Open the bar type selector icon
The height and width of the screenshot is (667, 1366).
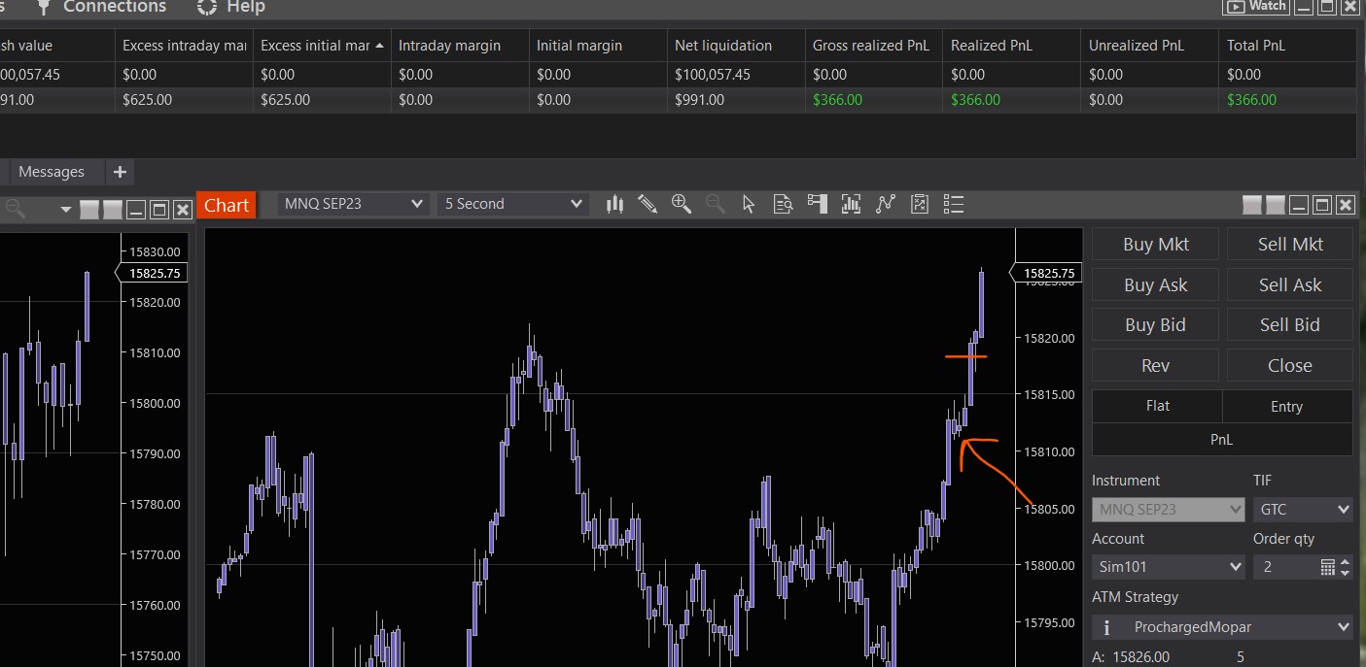(614, 204)
